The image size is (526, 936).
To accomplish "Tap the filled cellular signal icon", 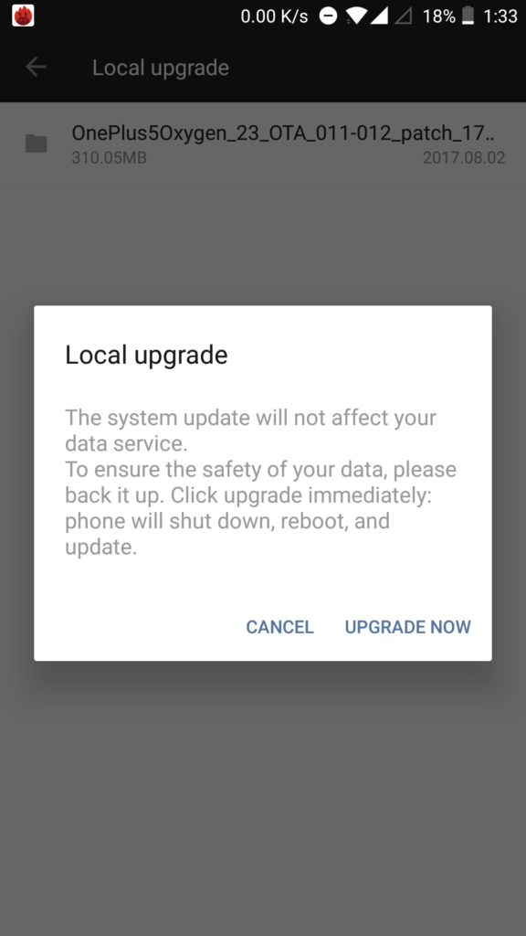I will [x=379, y=16].
